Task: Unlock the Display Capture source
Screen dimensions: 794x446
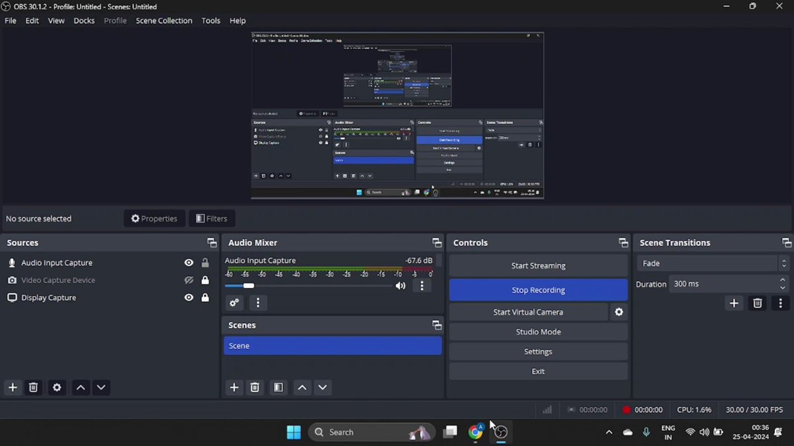Action: tap(205, 297)
